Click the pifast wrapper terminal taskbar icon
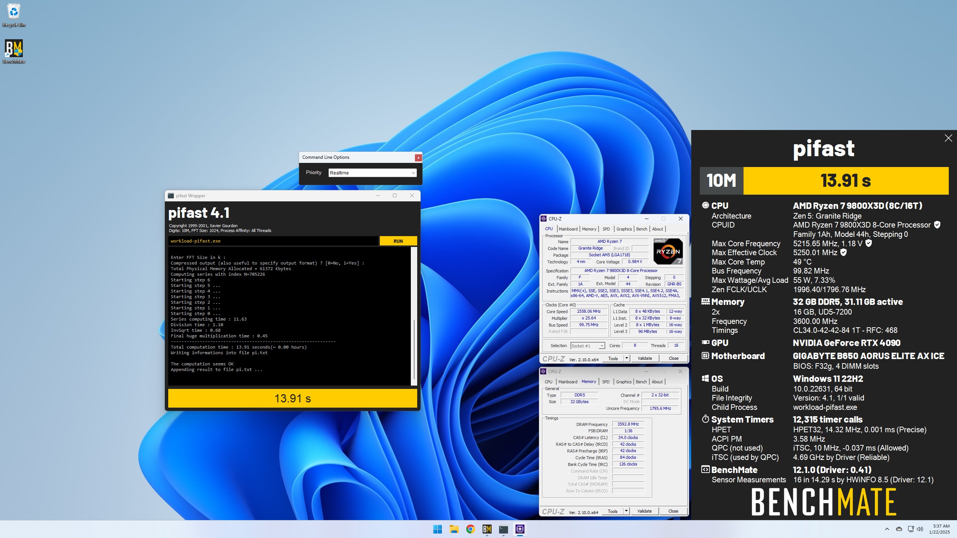957x538 pixels. tap(503, 529)
